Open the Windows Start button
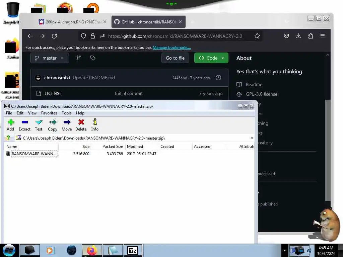The height and width of the screenshot is (257, 343). click(9, 250)
